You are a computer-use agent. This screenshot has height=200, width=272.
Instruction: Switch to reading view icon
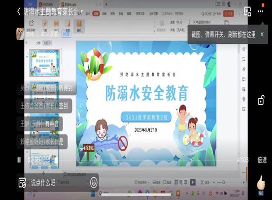(185, 182)
